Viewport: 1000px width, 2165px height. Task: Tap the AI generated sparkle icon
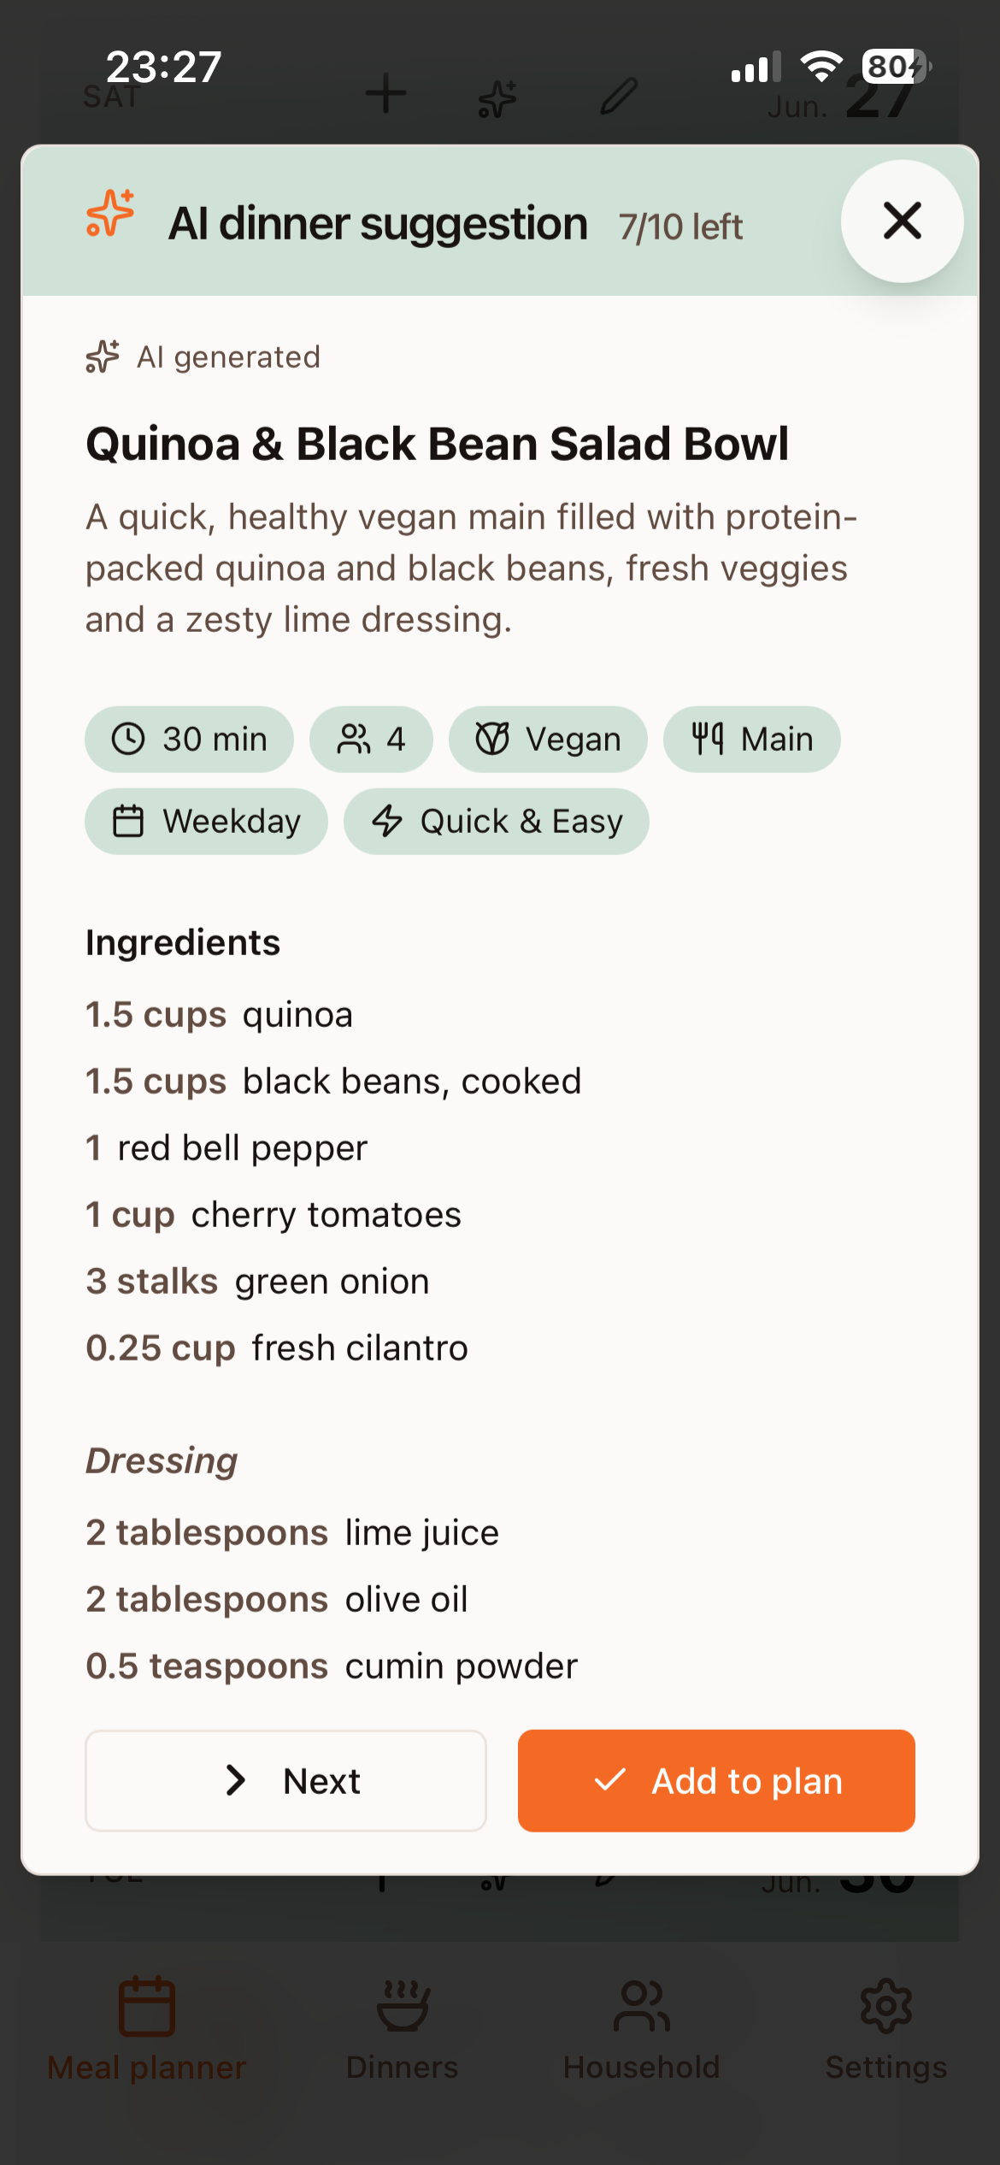(x=103, y=357)
